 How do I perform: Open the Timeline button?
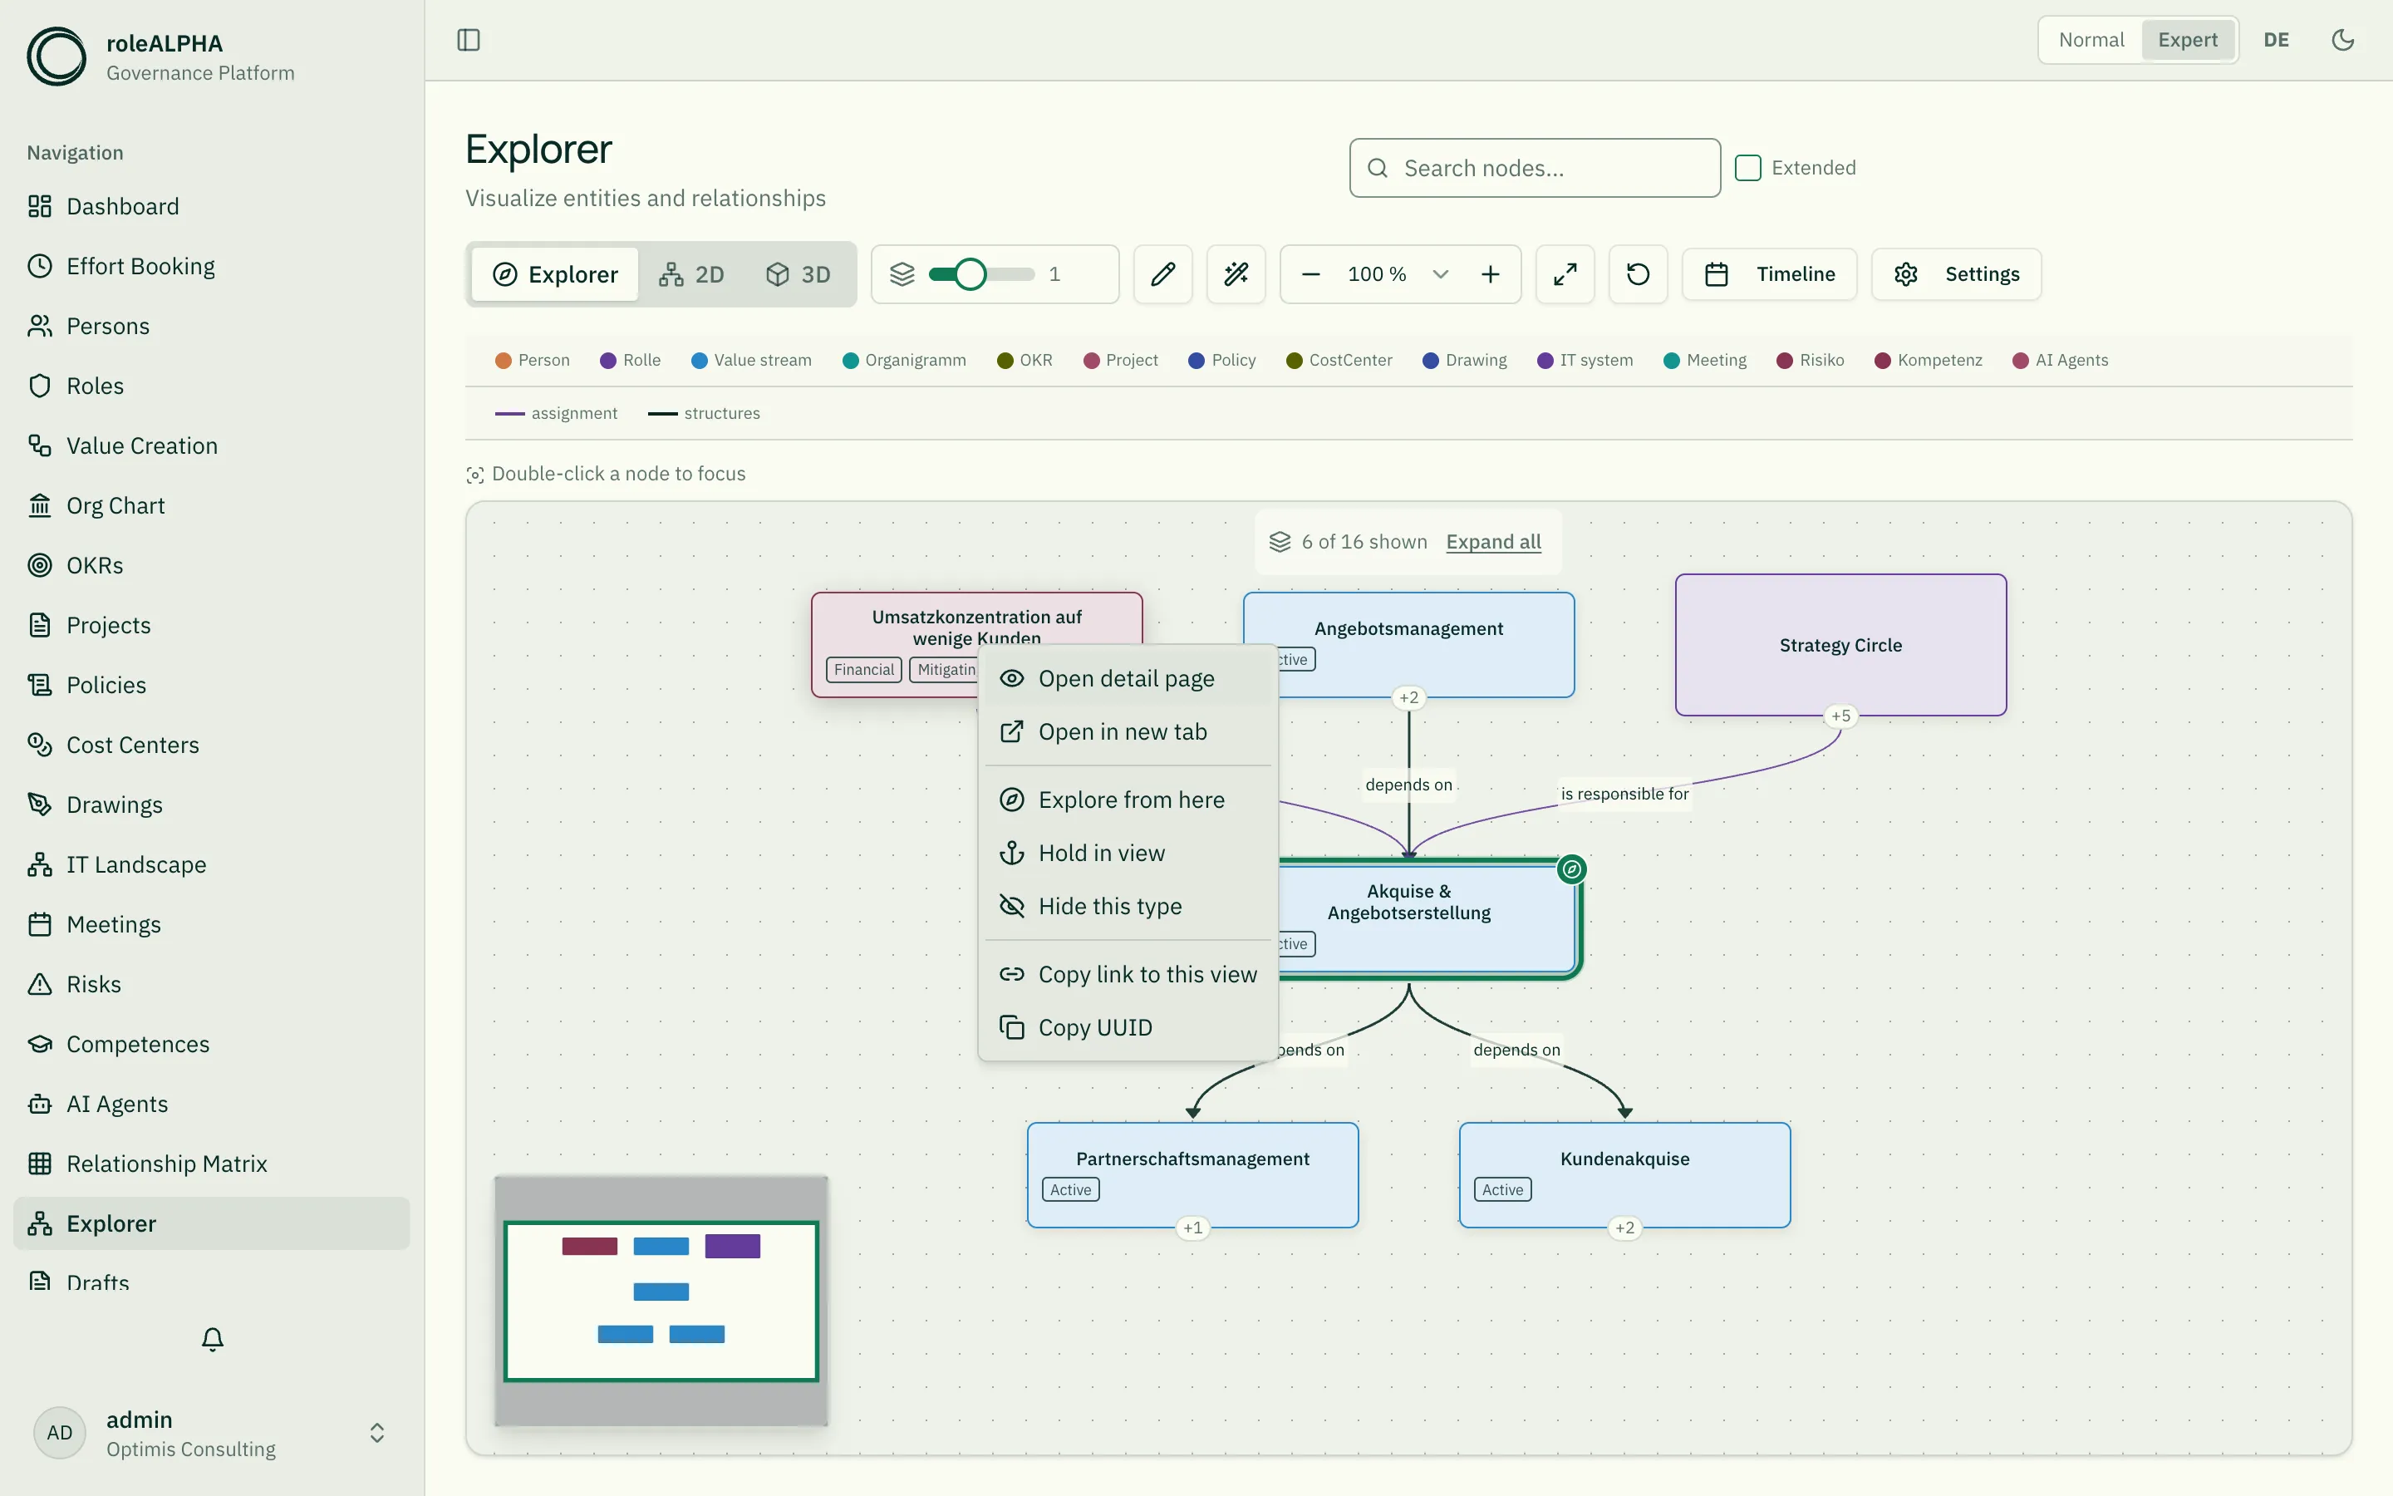pos(1770,274)
